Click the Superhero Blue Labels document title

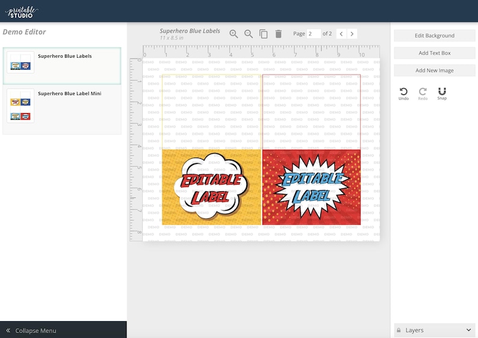[x=190, y=31]
